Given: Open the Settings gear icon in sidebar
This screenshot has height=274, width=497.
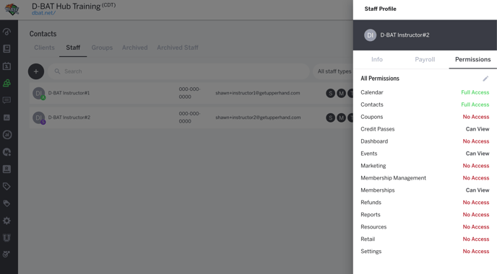Looking at the screenshot, I should click(x=7, y=221).
